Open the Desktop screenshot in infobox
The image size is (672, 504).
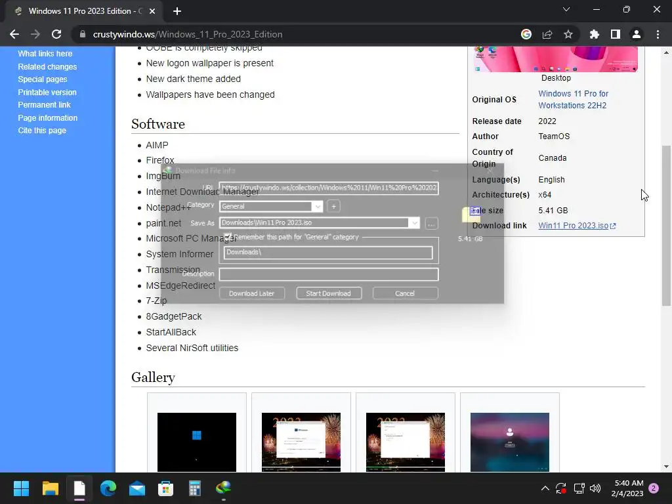coord(556,59)
